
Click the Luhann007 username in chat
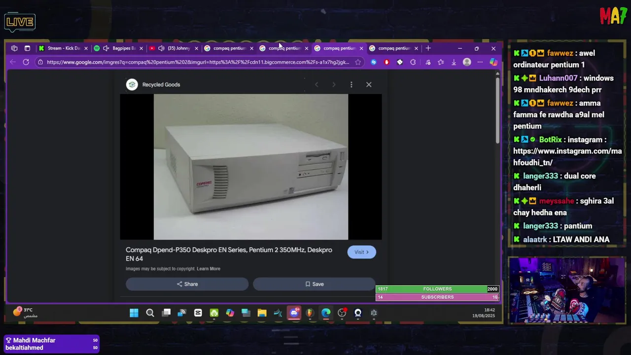(x=558, y=78)
